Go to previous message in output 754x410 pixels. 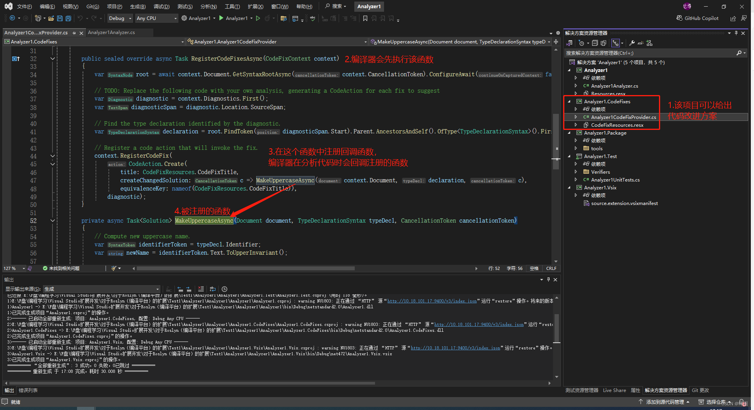pos(180,289)
